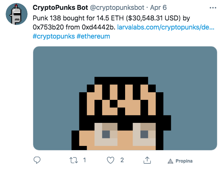This screenshot has height=169, width=223.
Task: Click the 'Punk 138 bought for 14.5 ETH' text
Action: point(78,18)
